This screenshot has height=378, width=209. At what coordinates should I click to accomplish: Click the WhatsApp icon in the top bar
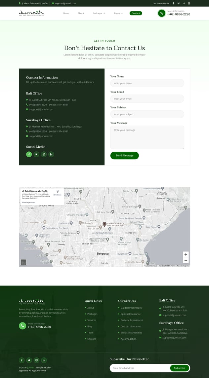coord(189,3)
